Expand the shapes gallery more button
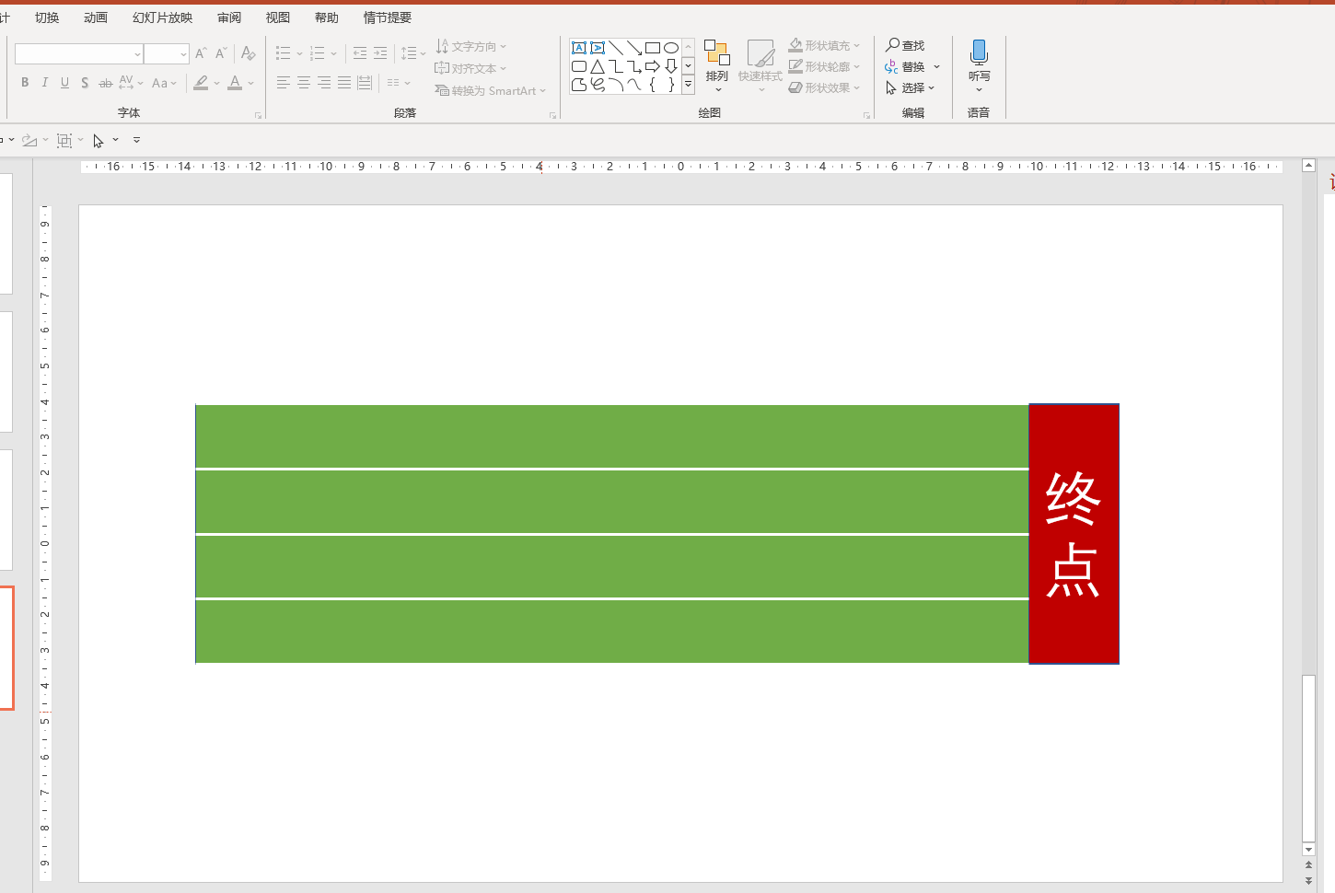This screenshot has height=893, width=1335. coord(688,84)
